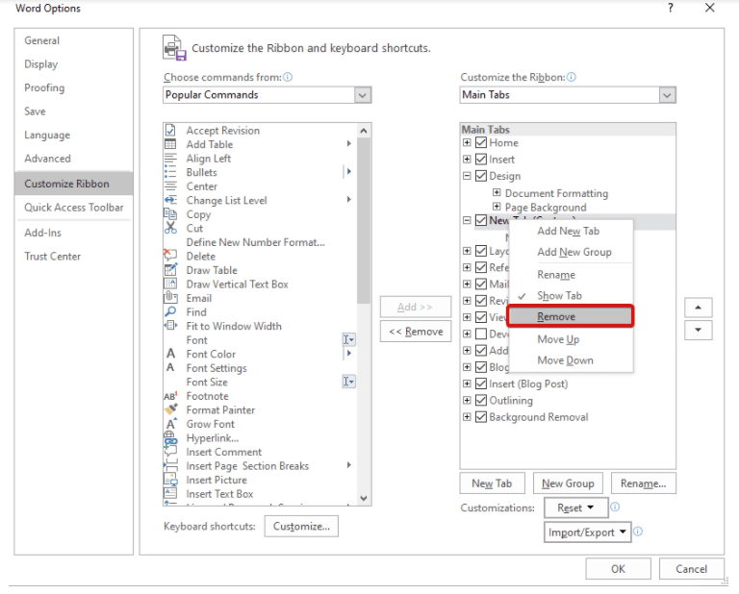Screen dimensions: 739x594
Task: Expand the Insert tab node
Action: click(x=467, y=160)
